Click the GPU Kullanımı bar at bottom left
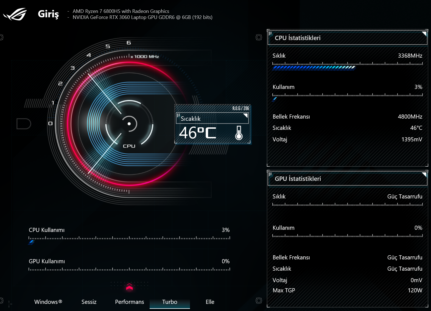 point(129,269)
